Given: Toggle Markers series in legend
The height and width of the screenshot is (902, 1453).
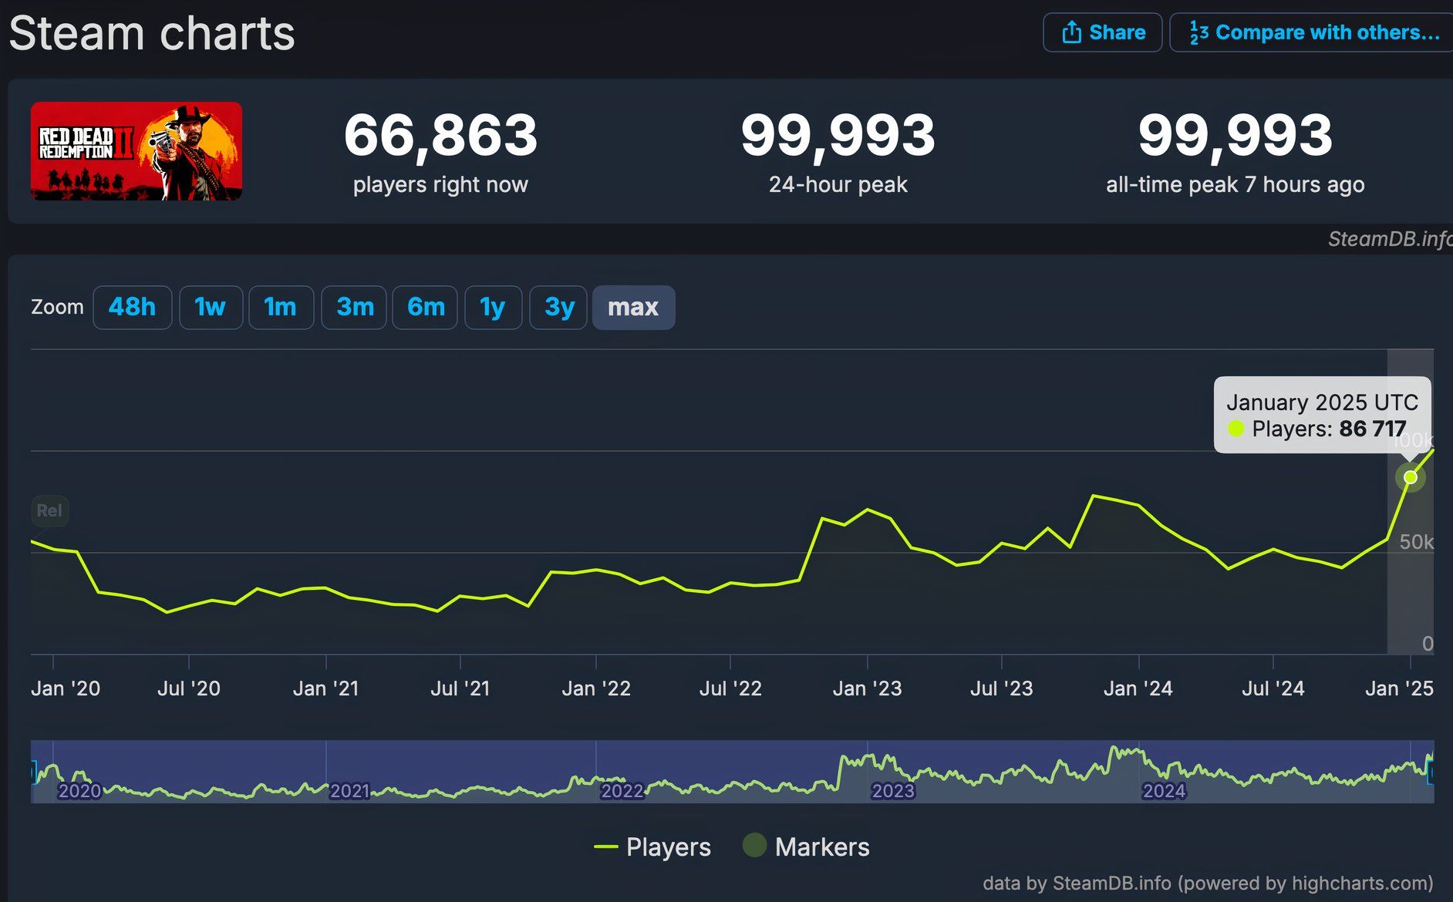Looking at the screenshot, I should (x=806, y=846).
